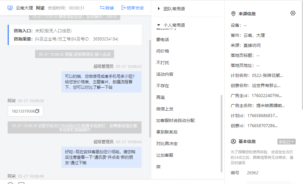Select the 问价格 quick phrase
This screenshot has width=303, height=184.
coord(163,51)
